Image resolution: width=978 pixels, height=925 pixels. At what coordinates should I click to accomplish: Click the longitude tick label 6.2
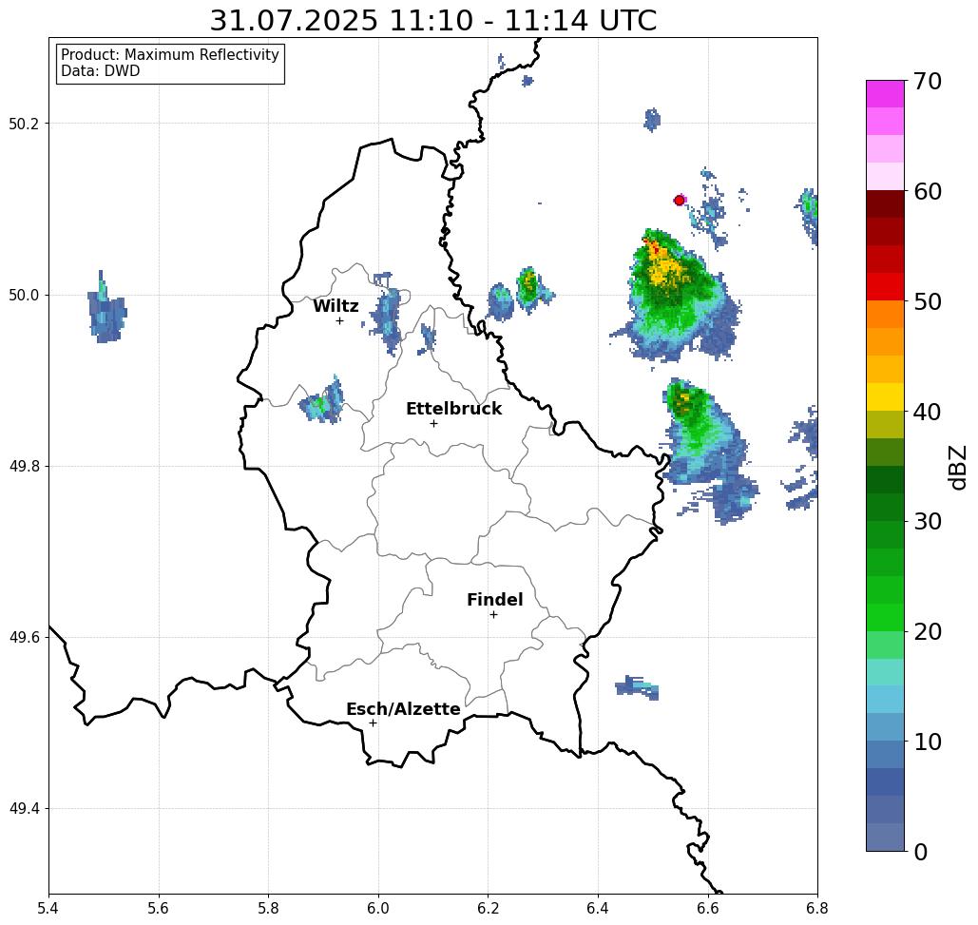[x=488, y=908]
